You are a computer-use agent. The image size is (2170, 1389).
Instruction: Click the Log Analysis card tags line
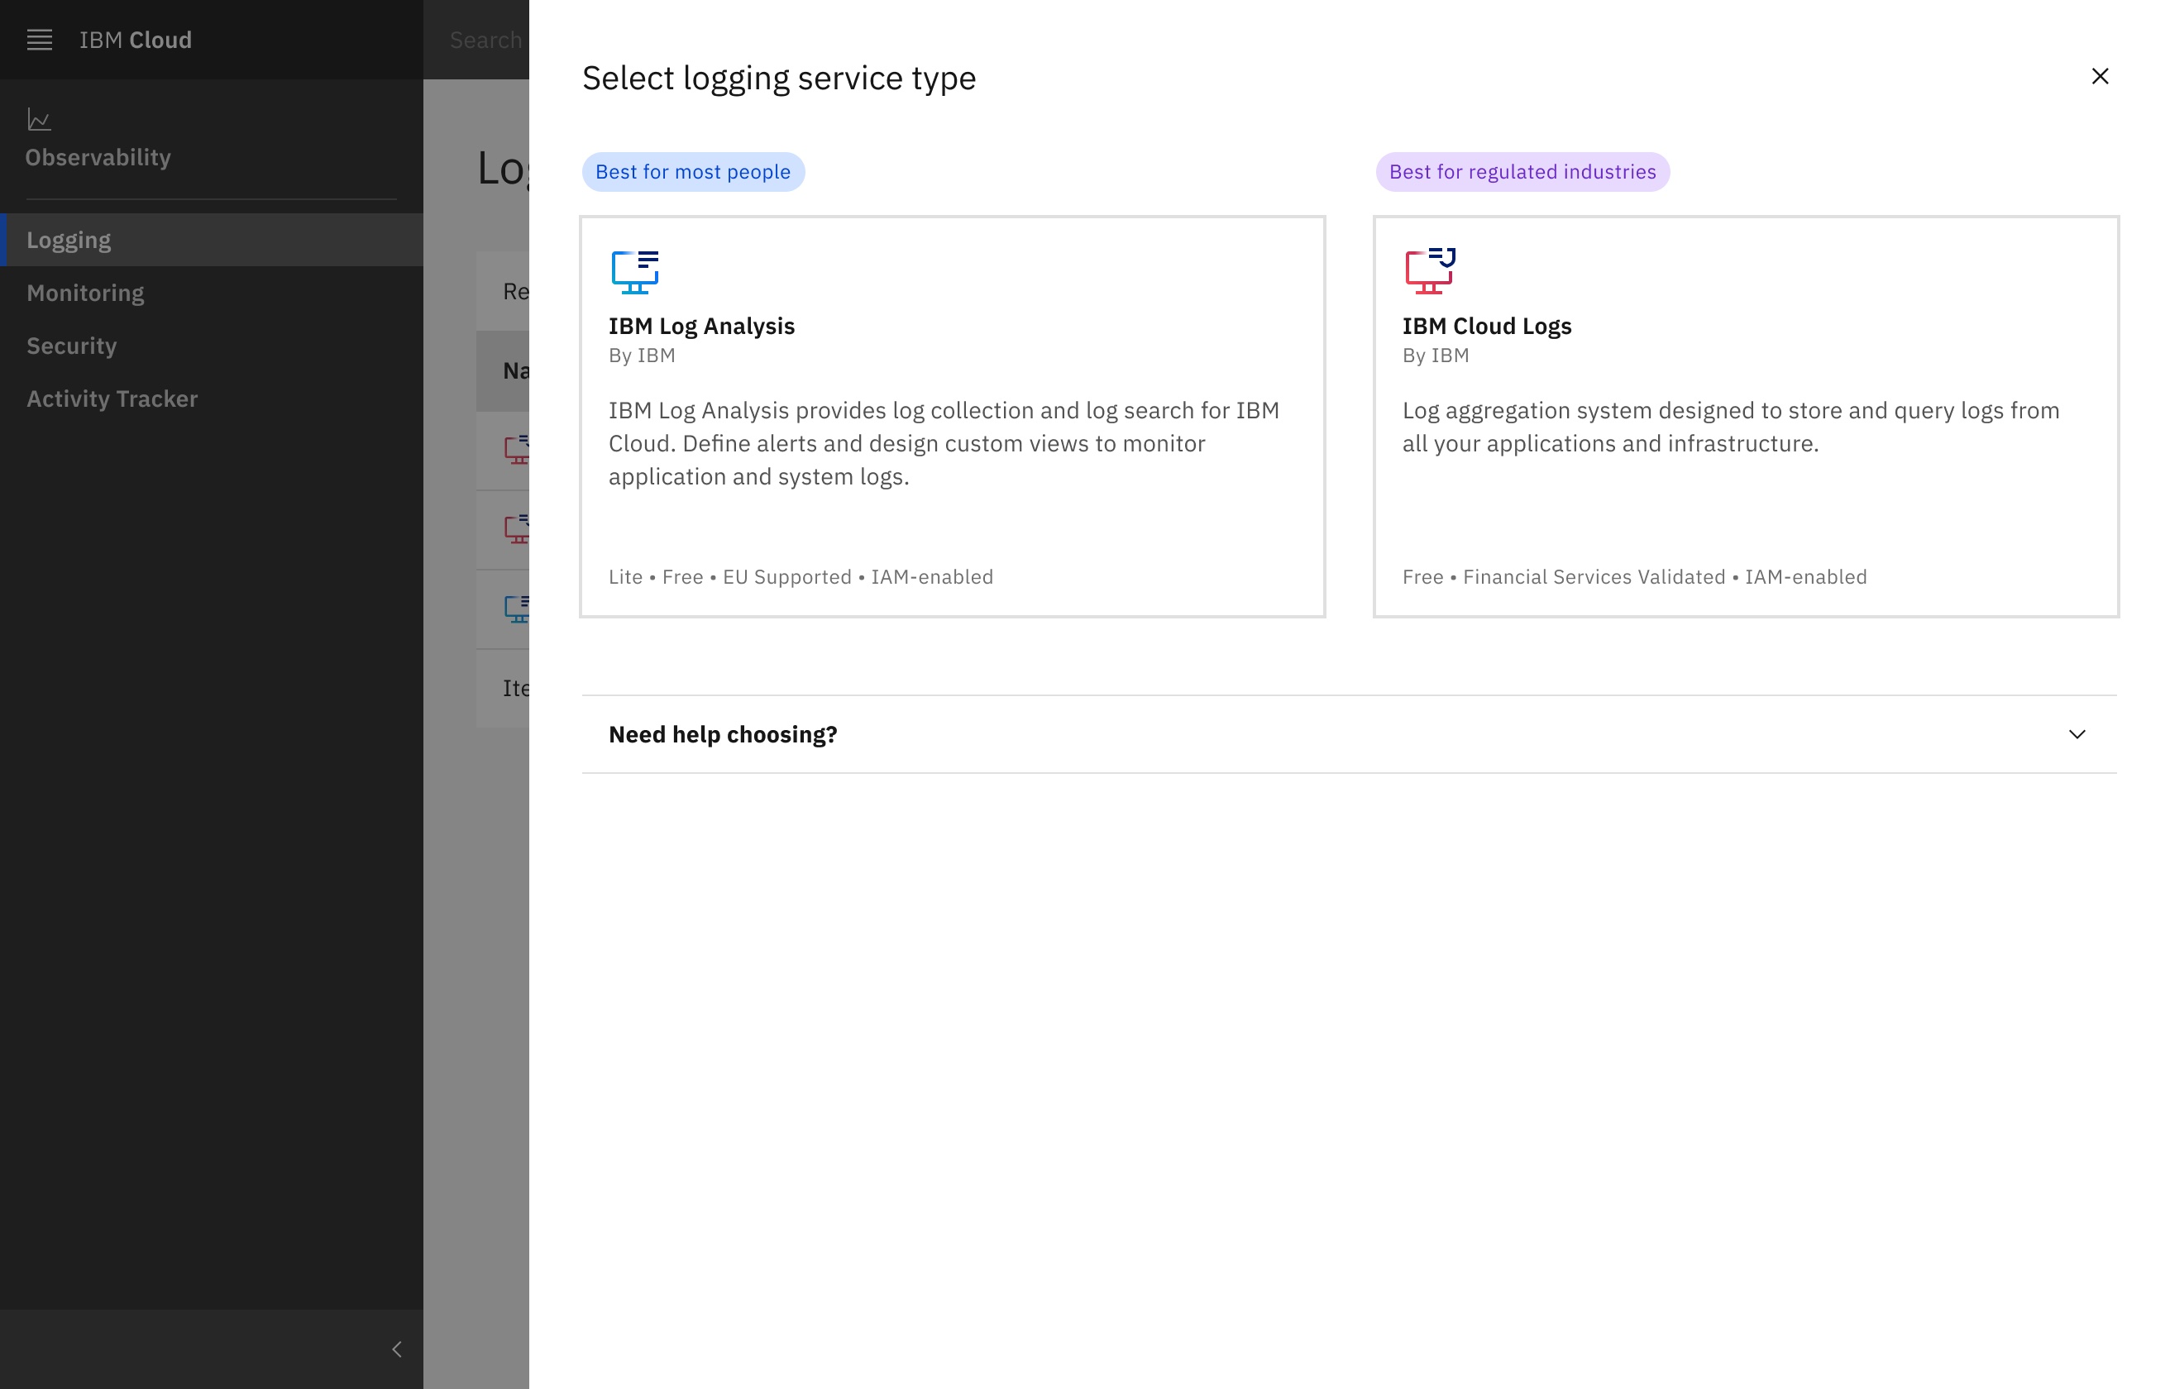coord(801,576)
